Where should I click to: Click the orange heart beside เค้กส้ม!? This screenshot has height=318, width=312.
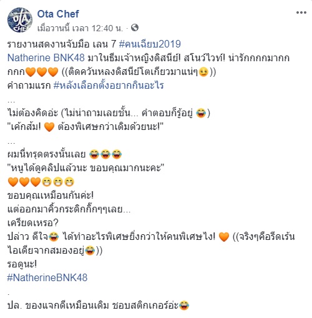point(49,127)
